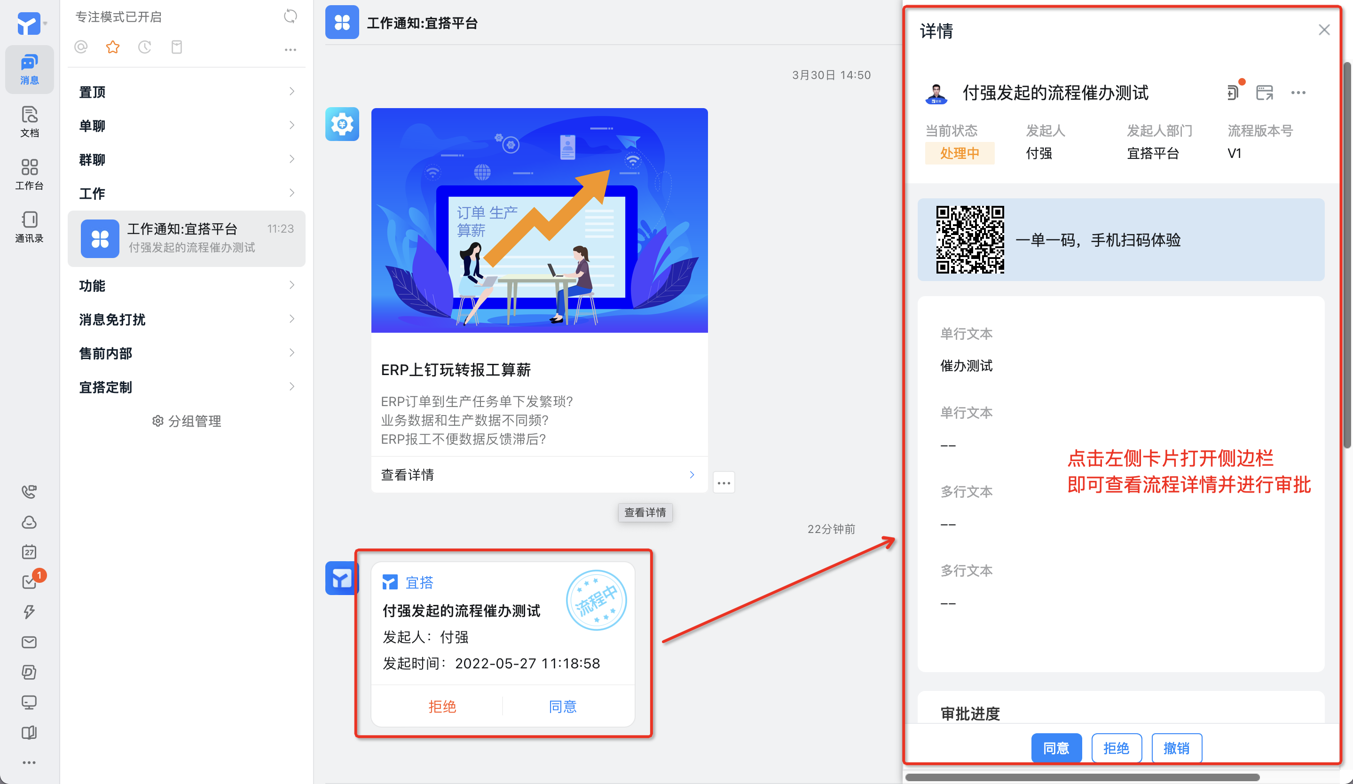Click the 审批进度 section heading
The image size is (1353, 784).
[970, 713]
